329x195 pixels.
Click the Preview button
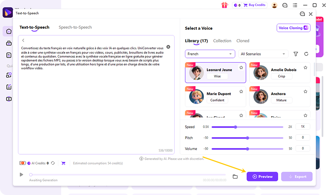262,177
